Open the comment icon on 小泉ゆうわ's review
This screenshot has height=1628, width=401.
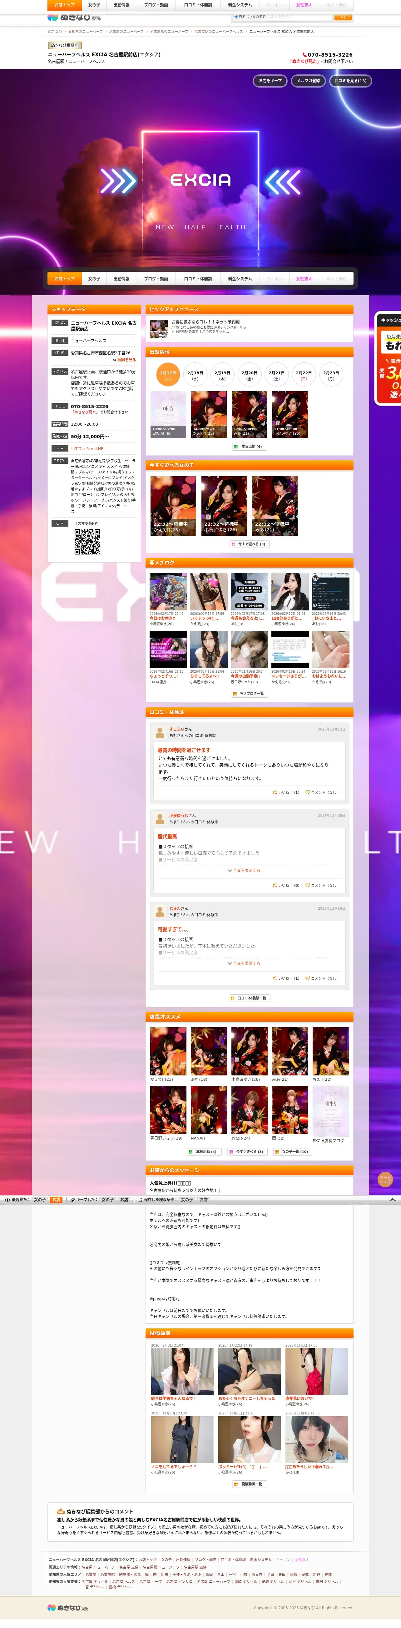point(308,885)
